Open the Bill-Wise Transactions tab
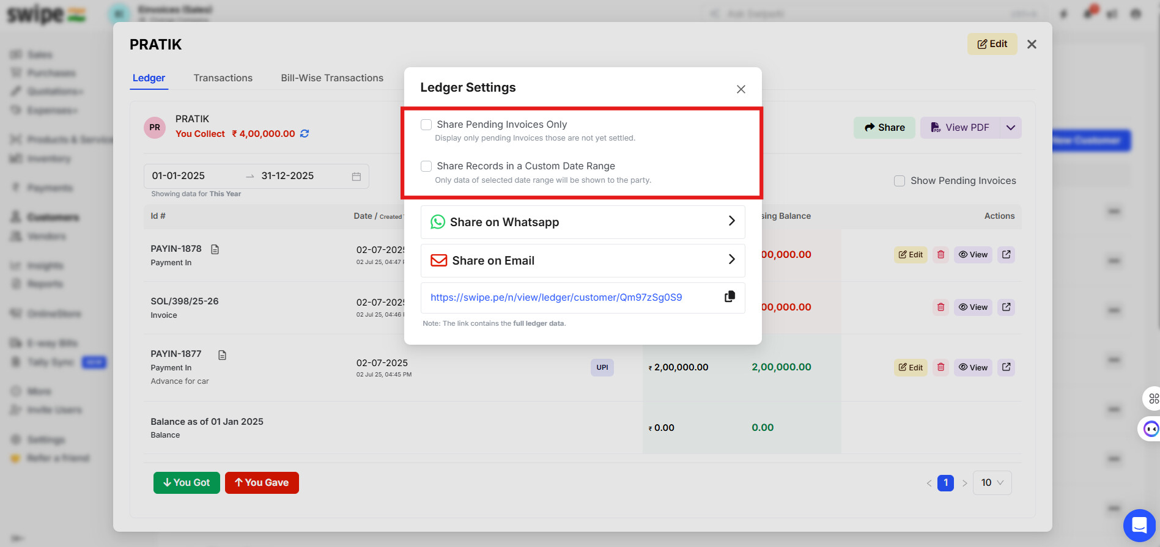The width and height of the screenshot is (1160, 547). 332,78
